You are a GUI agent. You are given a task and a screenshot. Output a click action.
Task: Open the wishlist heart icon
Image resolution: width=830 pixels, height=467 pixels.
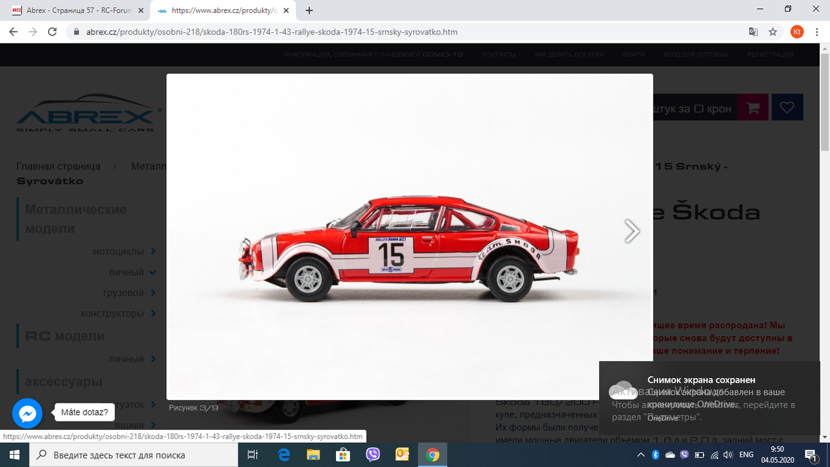point(787,108)
